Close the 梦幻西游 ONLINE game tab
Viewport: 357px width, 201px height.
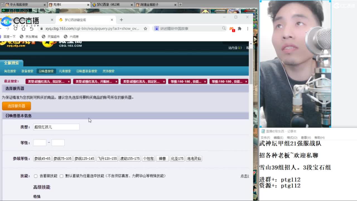click(x=132, y=5)
